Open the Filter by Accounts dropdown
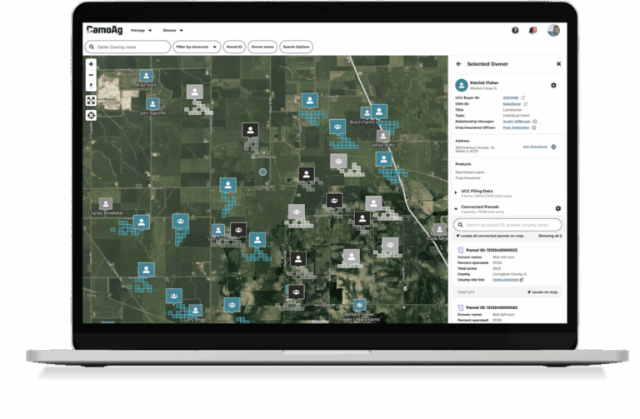 pyautogui.click(x=197, y=47)
